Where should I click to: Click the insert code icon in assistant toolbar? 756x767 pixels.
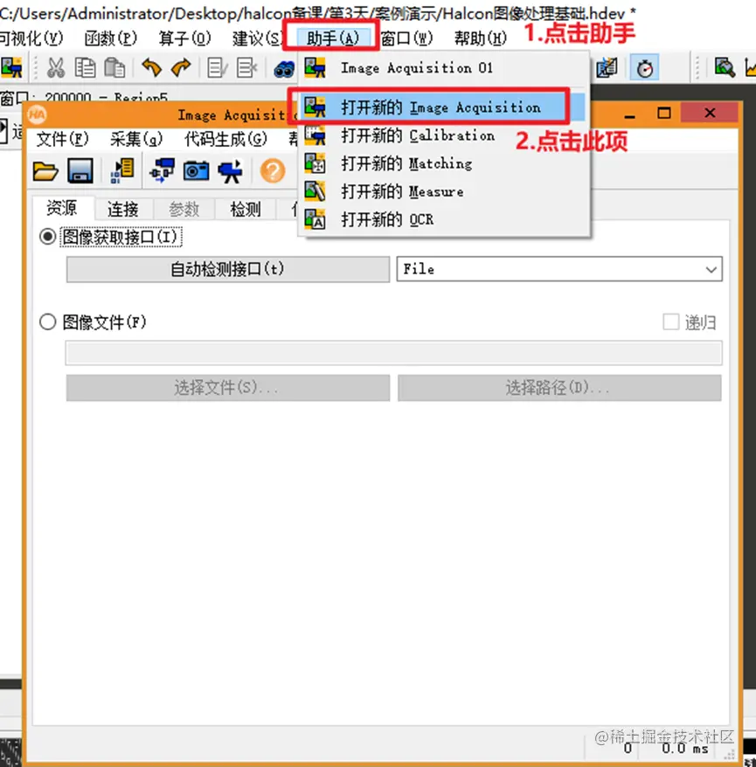coord(122,170)
